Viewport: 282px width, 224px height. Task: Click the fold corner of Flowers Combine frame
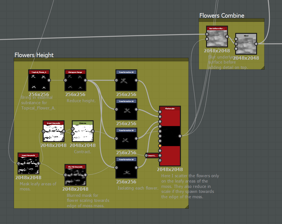pyautogui.click(x=262, y=67)
